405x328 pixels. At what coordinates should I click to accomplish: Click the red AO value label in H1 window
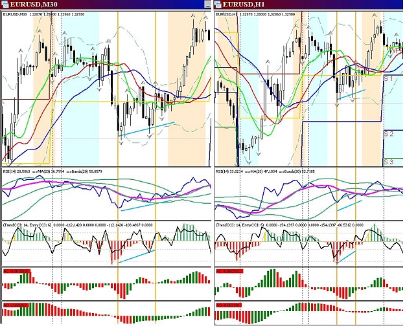click(x=229, y=305)
